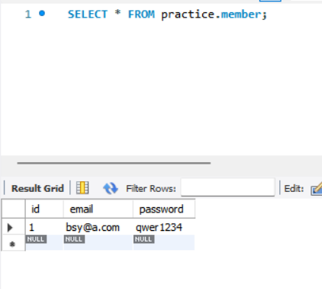
Task: Click line number 1 in the editor gutter
Action: [x=28, y=15]
